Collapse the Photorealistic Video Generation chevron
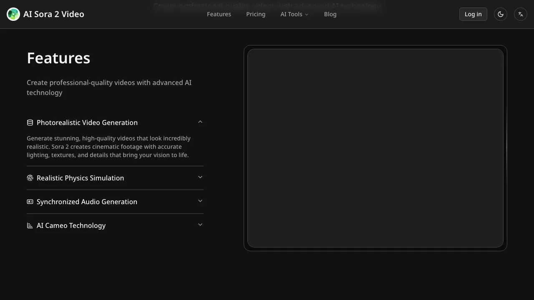The width and height of the screenshot is (534, 300). 200,122
